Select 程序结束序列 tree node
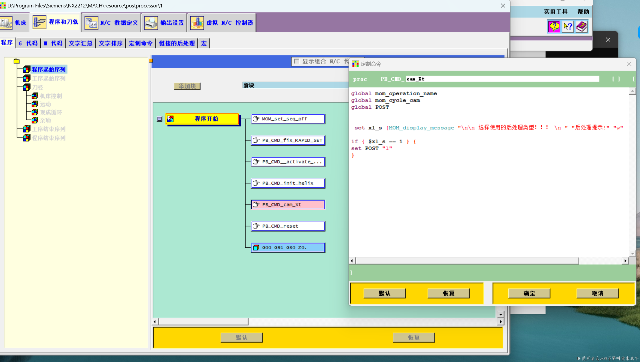The width and height of the screenshot is (640, 362). pyautogui.click(x=49, y=138)
